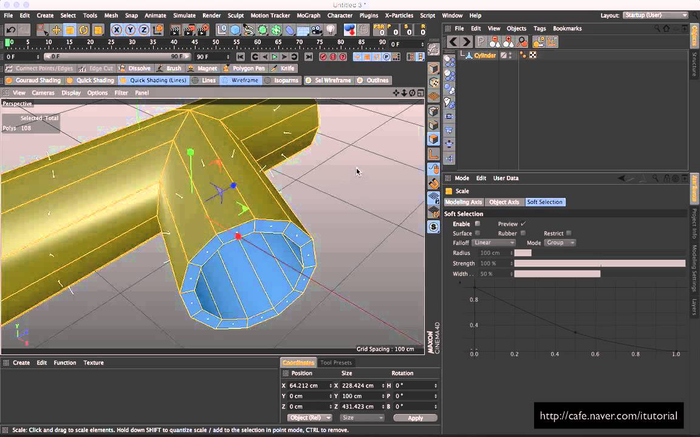Enable Polygons mode orange cube icon
700x437 pixels.
point(433,139)
